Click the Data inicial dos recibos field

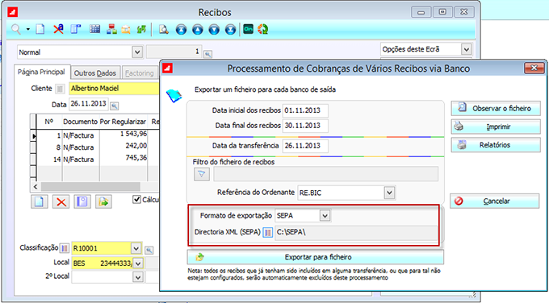(305, 110)
